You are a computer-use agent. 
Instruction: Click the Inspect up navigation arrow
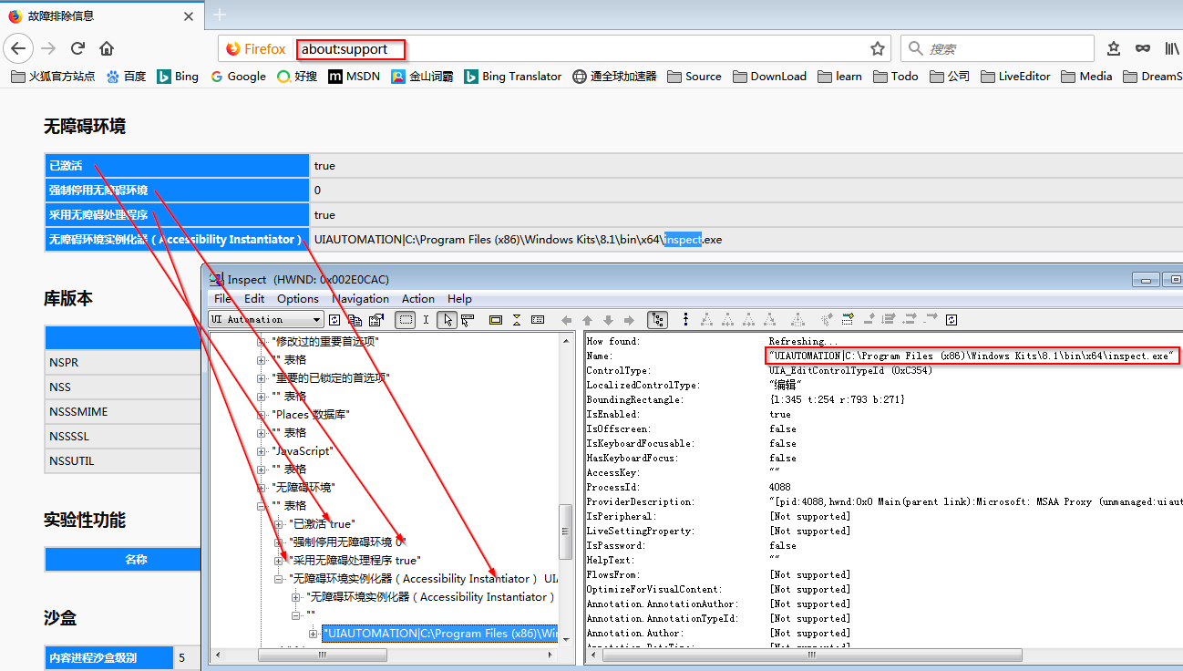587,320
